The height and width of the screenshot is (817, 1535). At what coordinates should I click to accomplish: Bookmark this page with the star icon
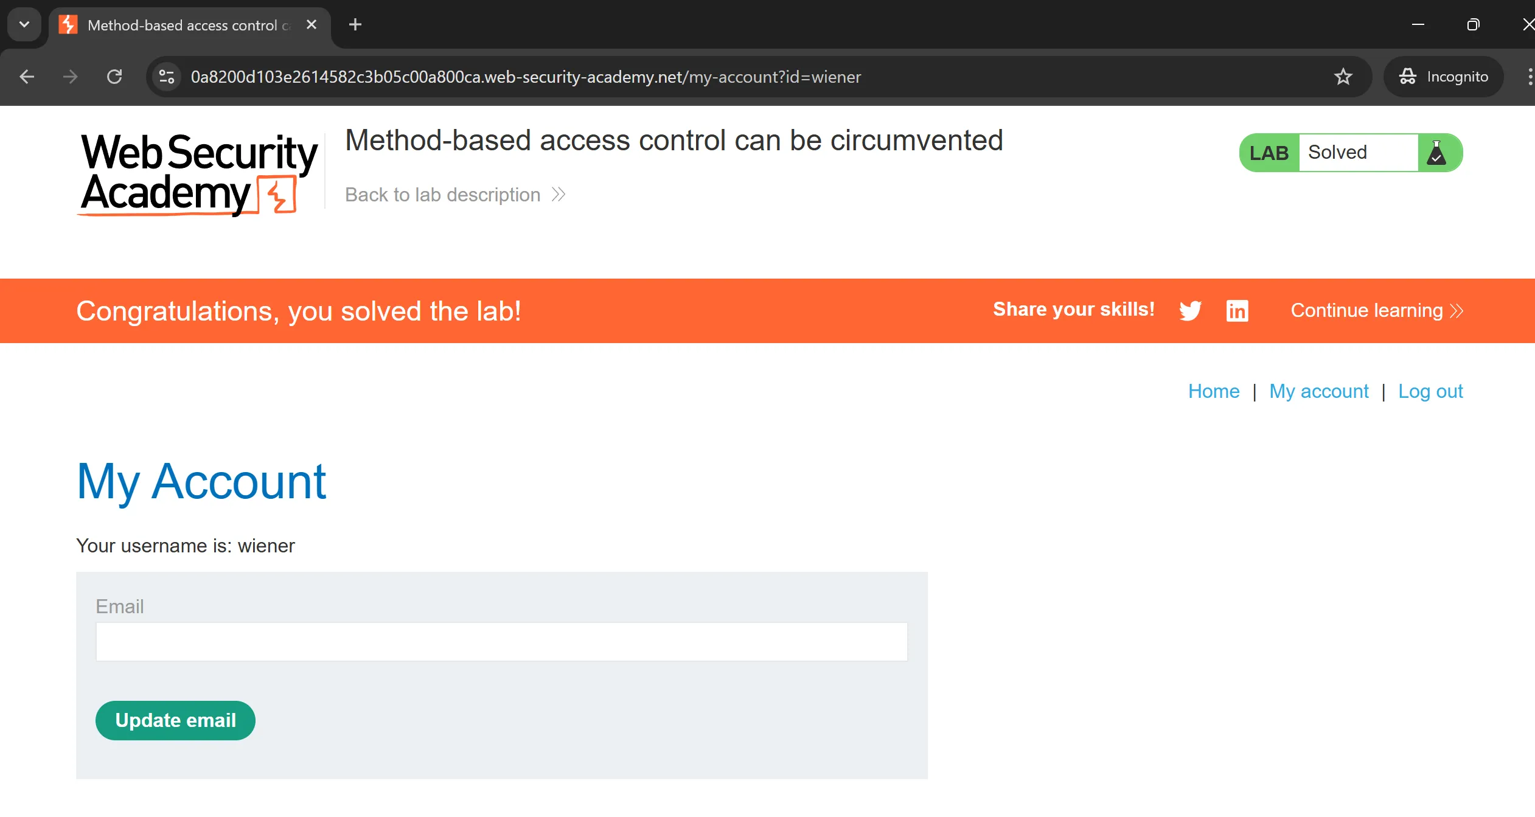point(1343,77)
